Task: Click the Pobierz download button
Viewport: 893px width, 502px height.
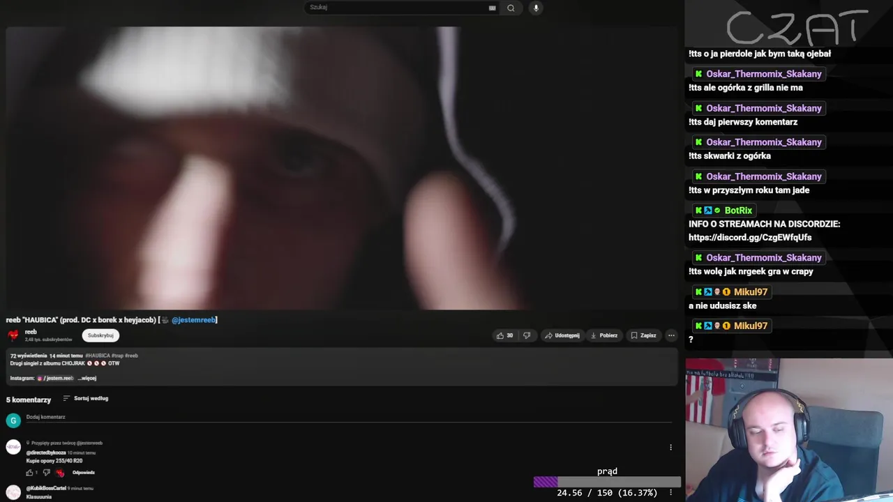Action: (x=604, y=335)
